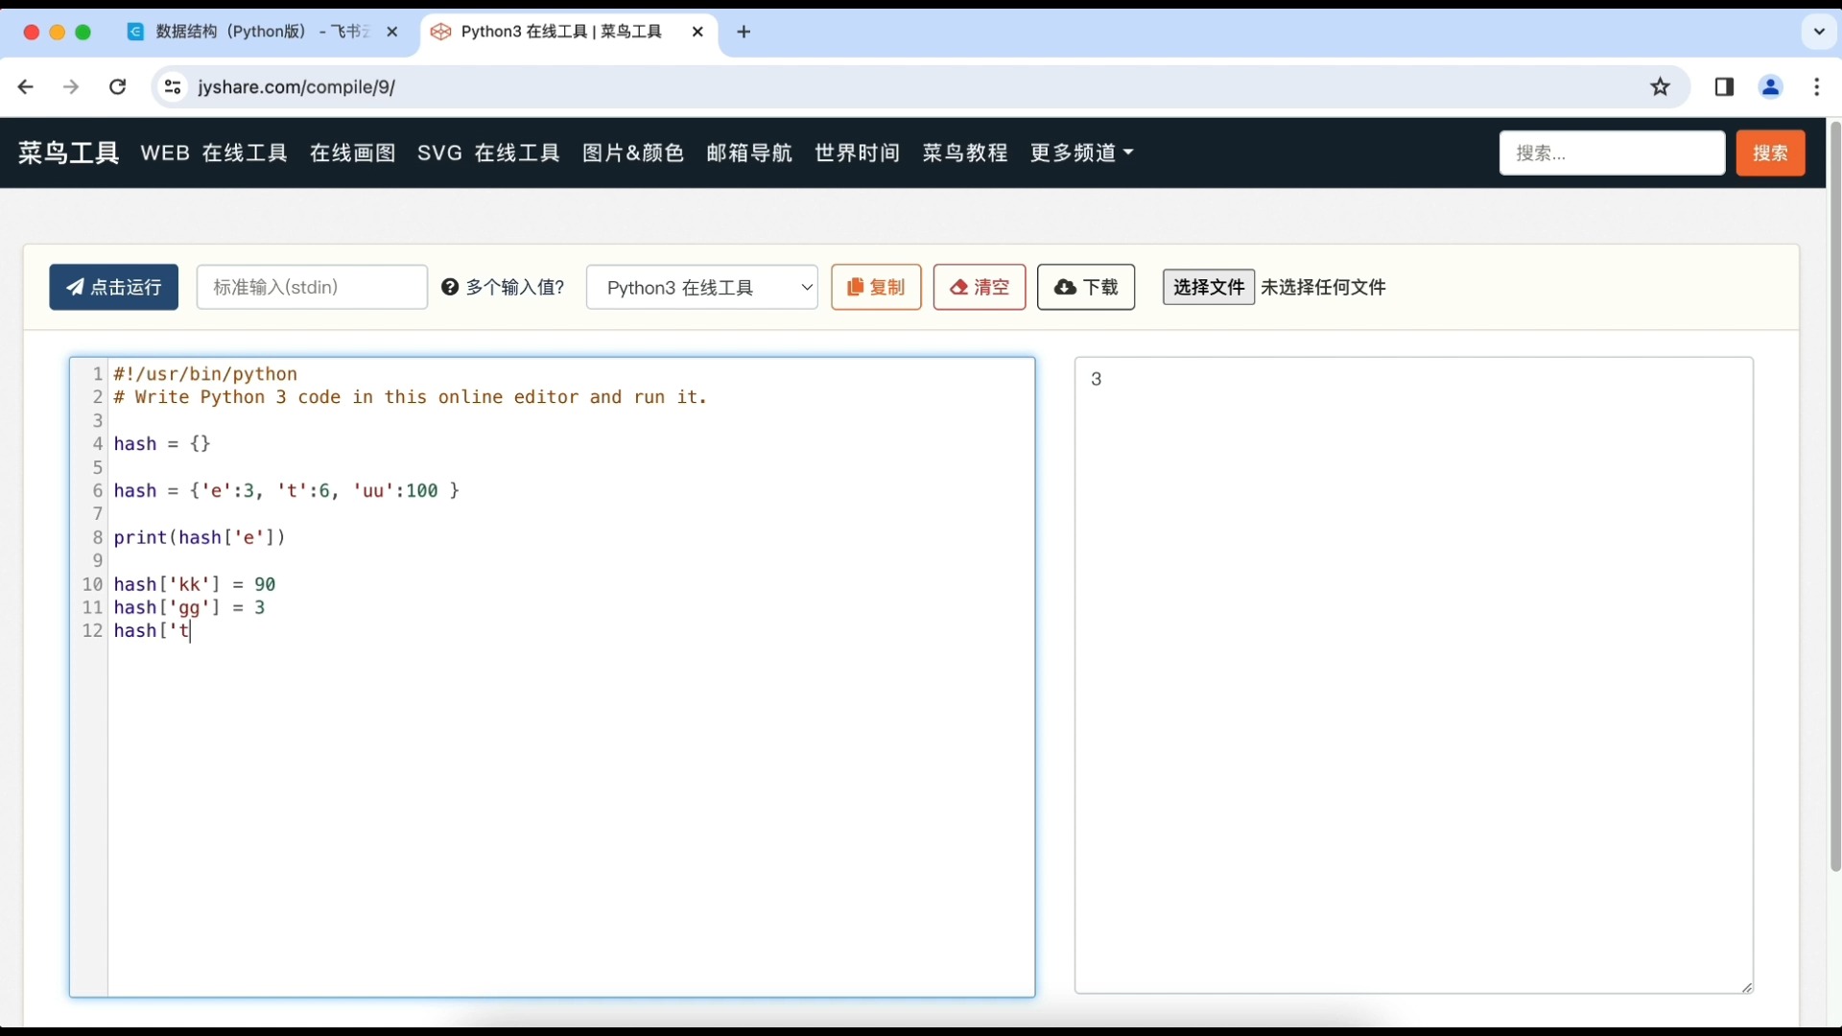This screenshot has height=1036, width=1842.
Task: Reload the current page
Action: 117,87
